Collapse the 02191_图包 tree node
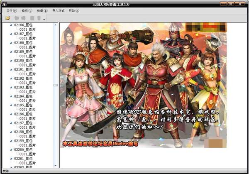Viewport: 249px width, 174px height. point(11,70)
